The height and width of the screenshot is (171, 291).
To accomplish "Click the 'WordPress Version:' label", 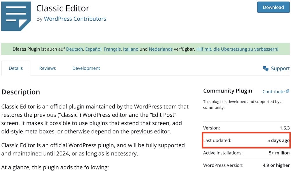I will point(223,165).
